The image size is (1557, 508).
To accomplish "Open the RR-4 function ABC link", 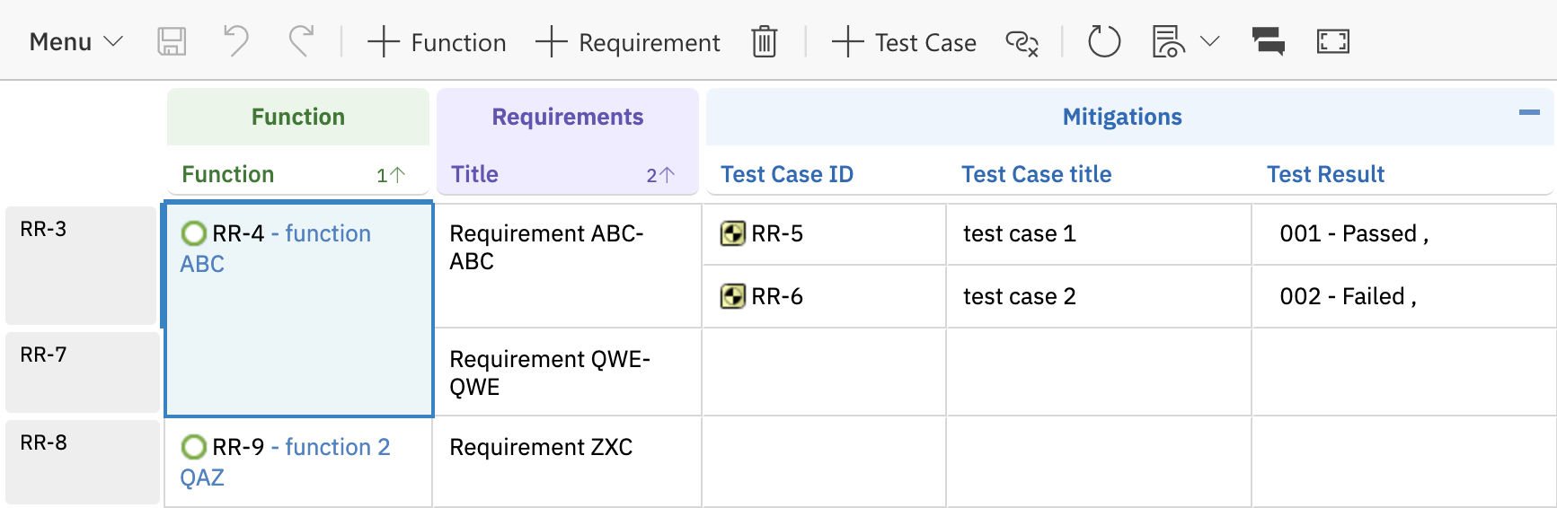I will (x=327, y=234).
